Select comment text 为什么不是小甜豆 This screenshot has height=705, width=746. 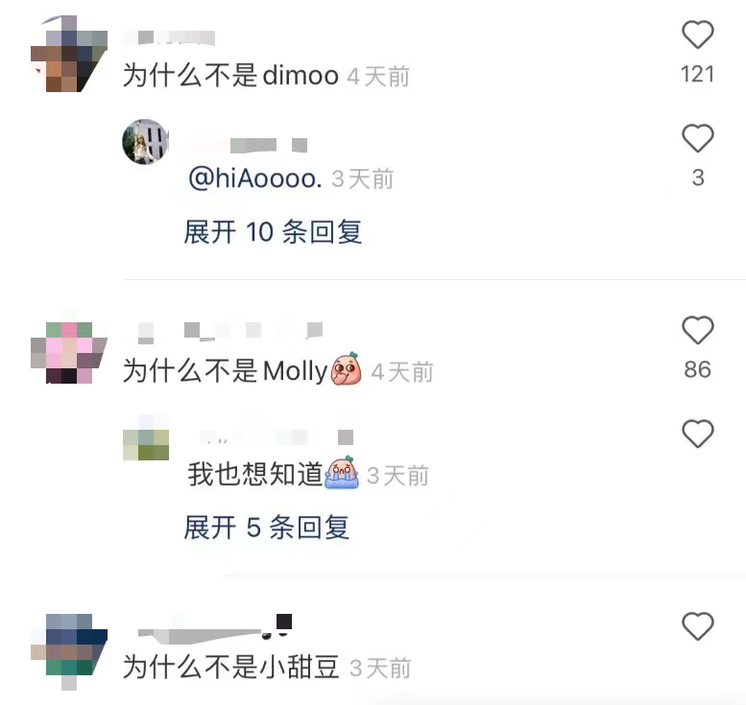230,667
